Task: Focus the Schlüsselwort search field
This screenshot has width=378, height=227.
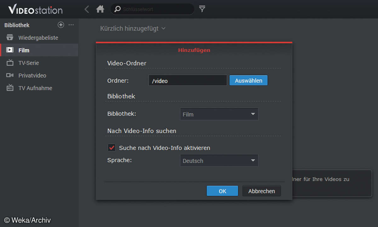Action: tap(152, 9)
